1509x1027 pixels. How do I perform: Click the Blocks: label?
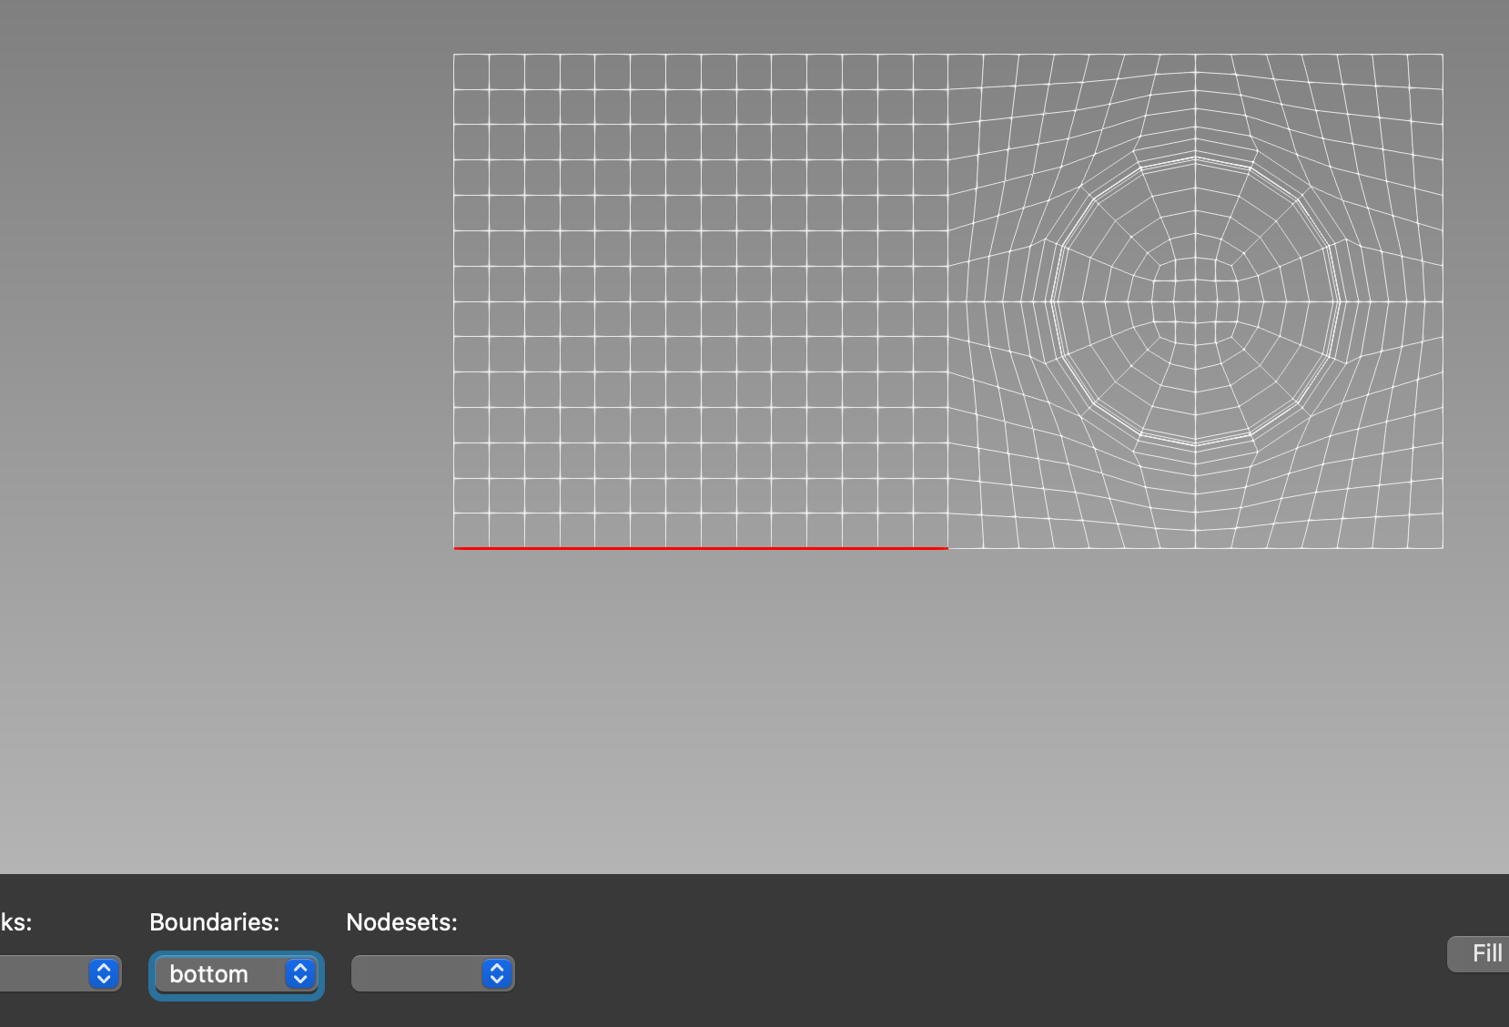point(14,922)
